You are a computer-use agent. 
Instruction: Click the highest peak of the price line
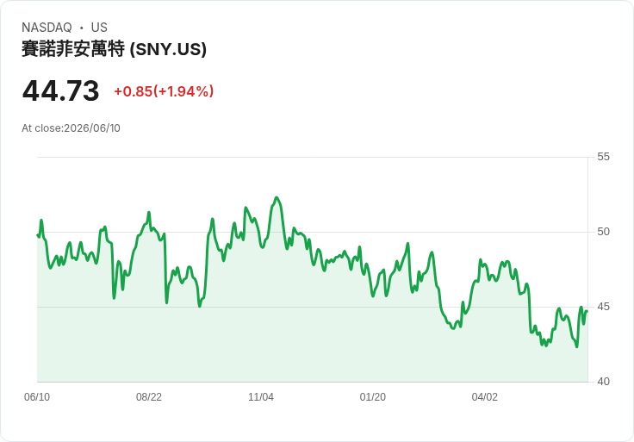click(x=277, y=197)
